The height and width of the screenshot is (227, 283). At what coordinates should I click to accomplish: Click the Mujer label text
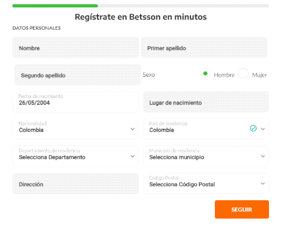point(259,75)
